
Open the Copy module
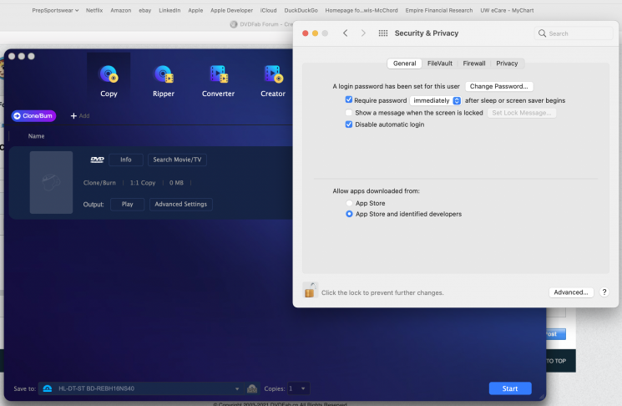pyautogui.click(x=109, y=81)
